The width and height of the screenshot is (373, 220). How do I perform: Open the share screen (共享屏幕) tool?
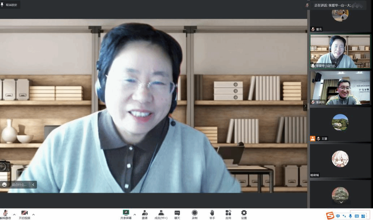(126, 213)
